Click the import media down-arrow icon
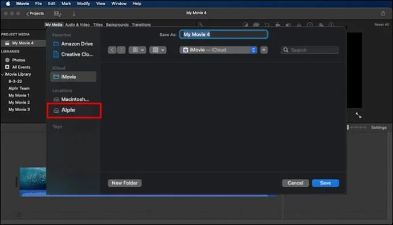The image size is (393, 225). coord(74,14)
